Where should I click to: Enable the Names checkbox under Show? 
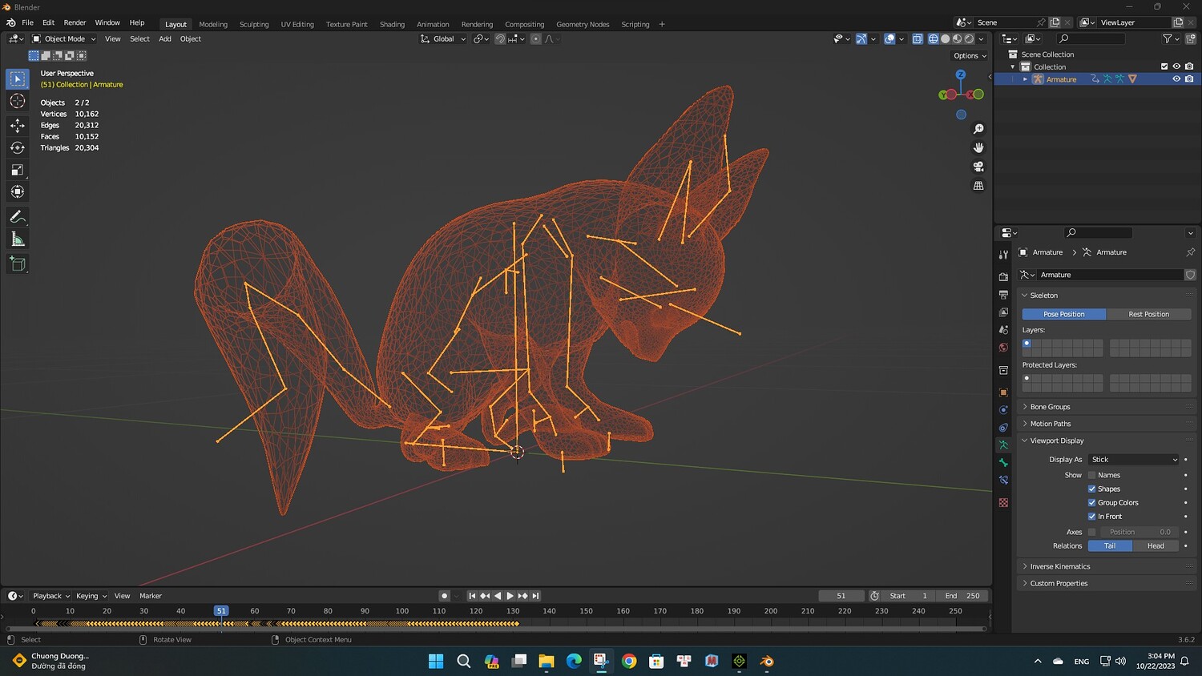[x=1091, y=475]
